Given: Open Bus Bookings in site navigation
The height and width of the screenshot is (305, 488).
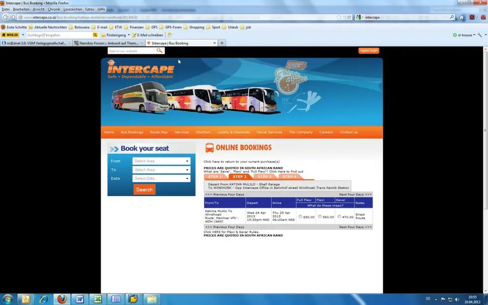Looking at the screenshot, I should 132,132.
